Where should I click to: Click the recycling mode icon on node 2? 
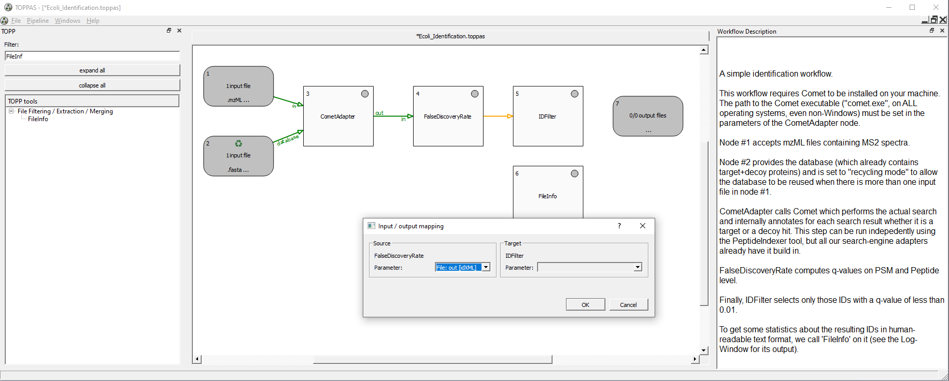pyautogui.click(x=238, y=143)
